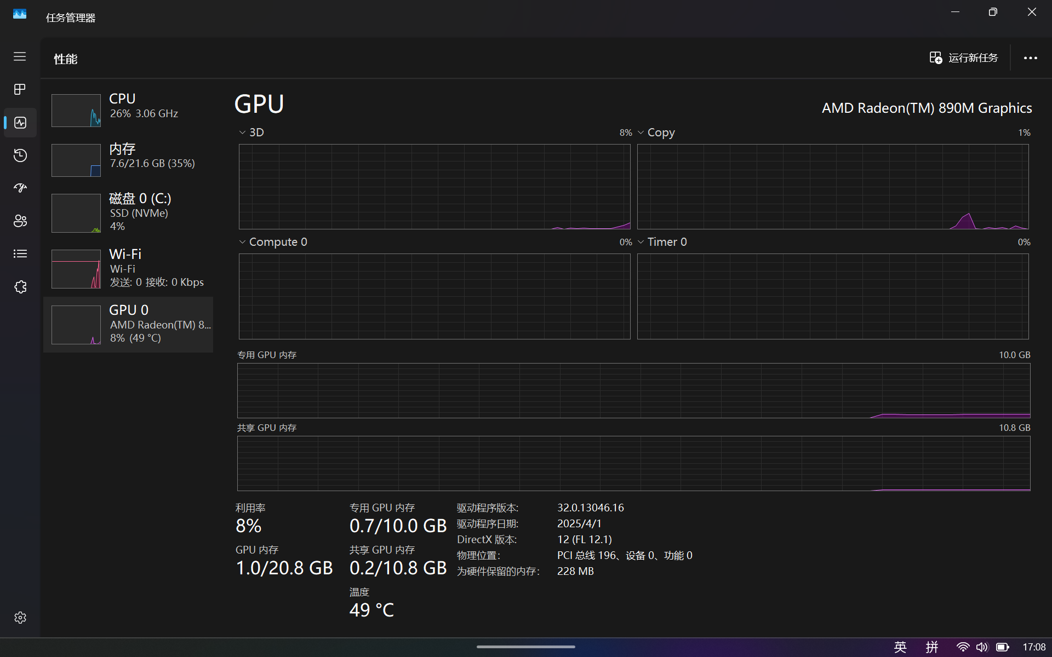Open the Processes page icon
Image resolution: width=1052 pixels, height=657 pixels.
pos(20,89)
